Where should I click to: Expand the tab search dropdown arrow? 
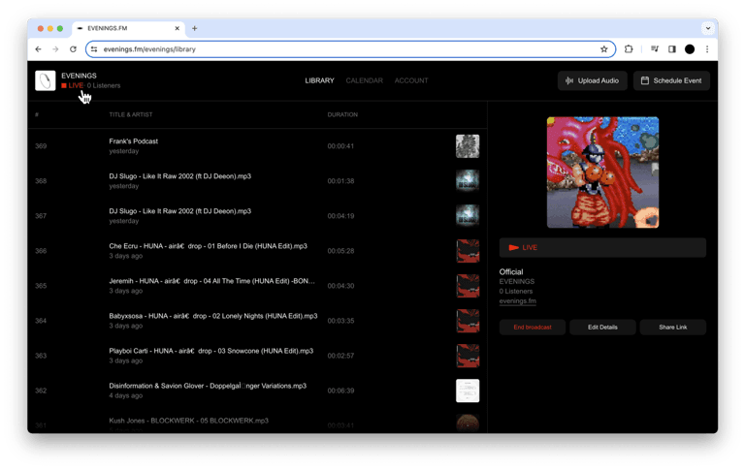[708, 28]
